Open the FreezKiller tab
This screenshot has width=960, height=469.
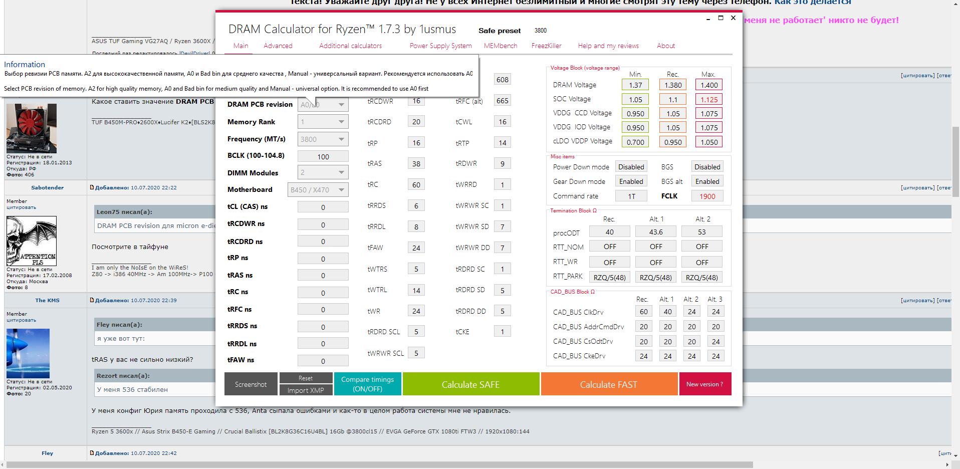547,46
